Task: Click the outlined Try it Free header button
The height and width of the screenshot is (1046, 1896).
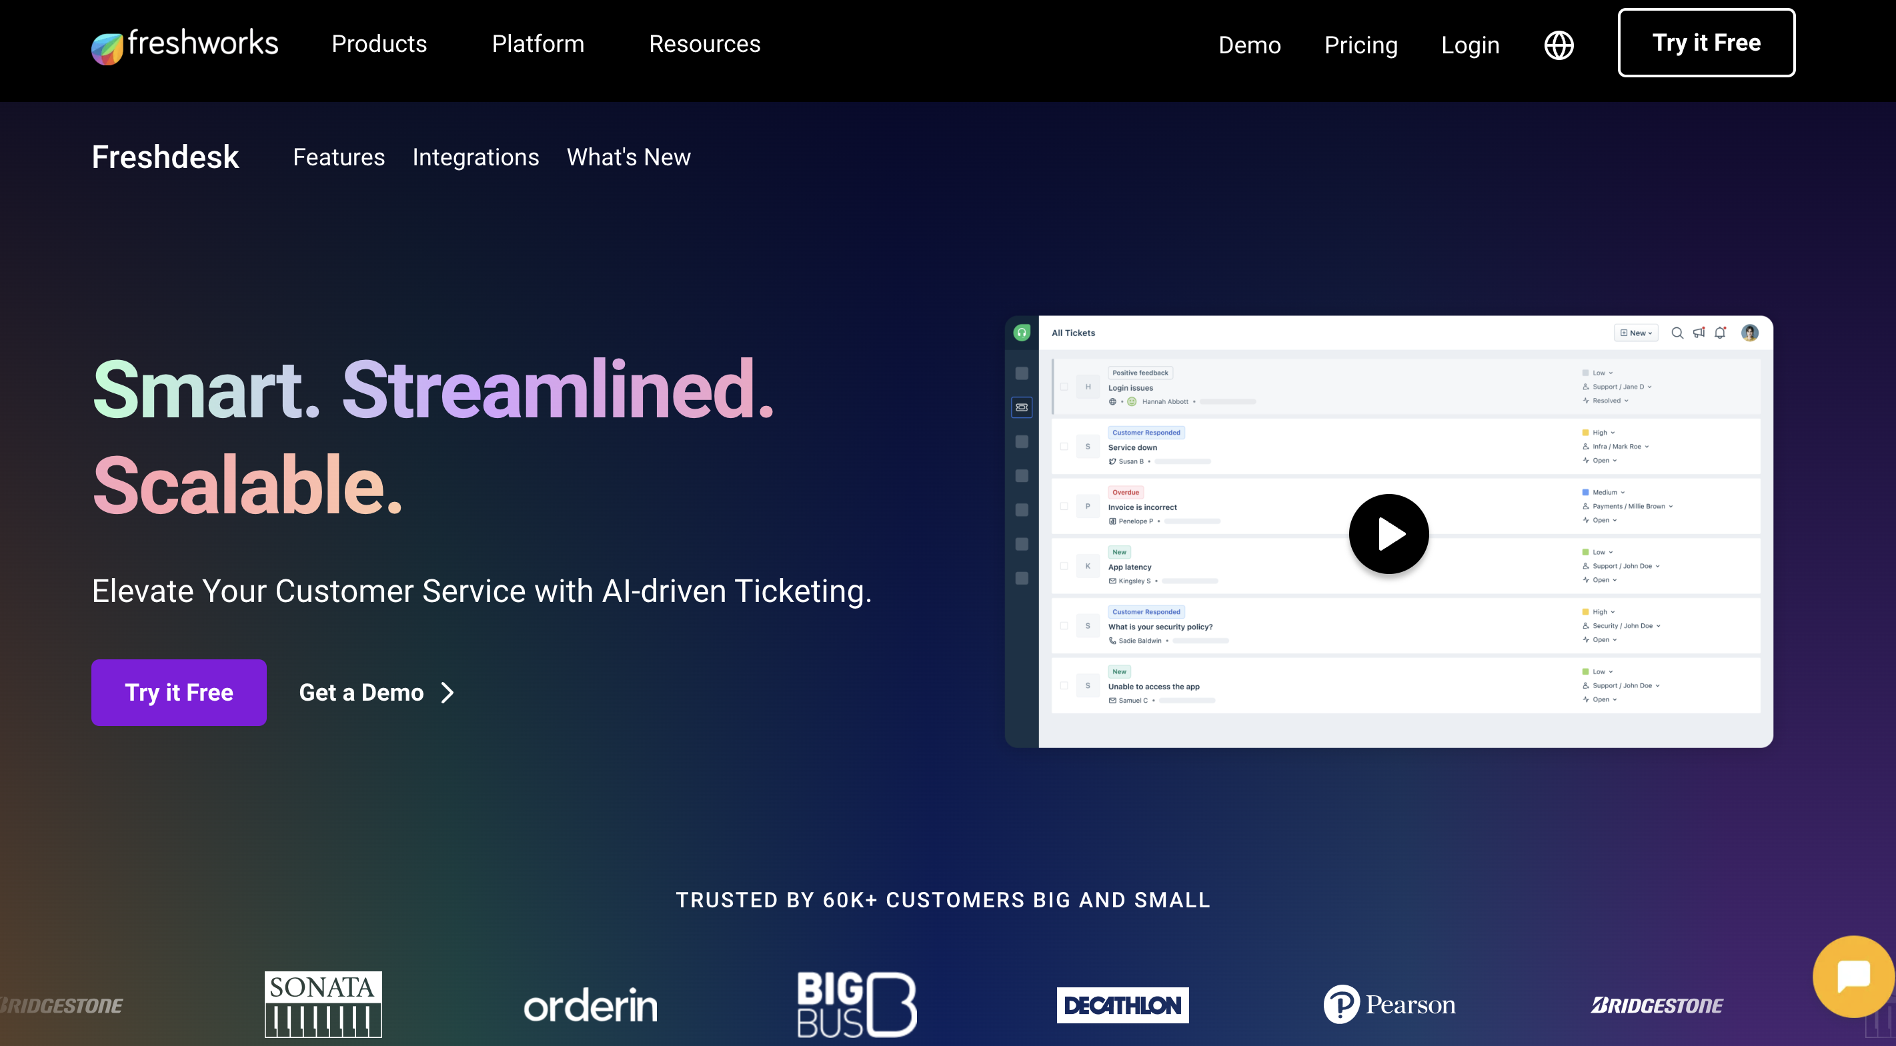Action: click(x=1706, y=43)
